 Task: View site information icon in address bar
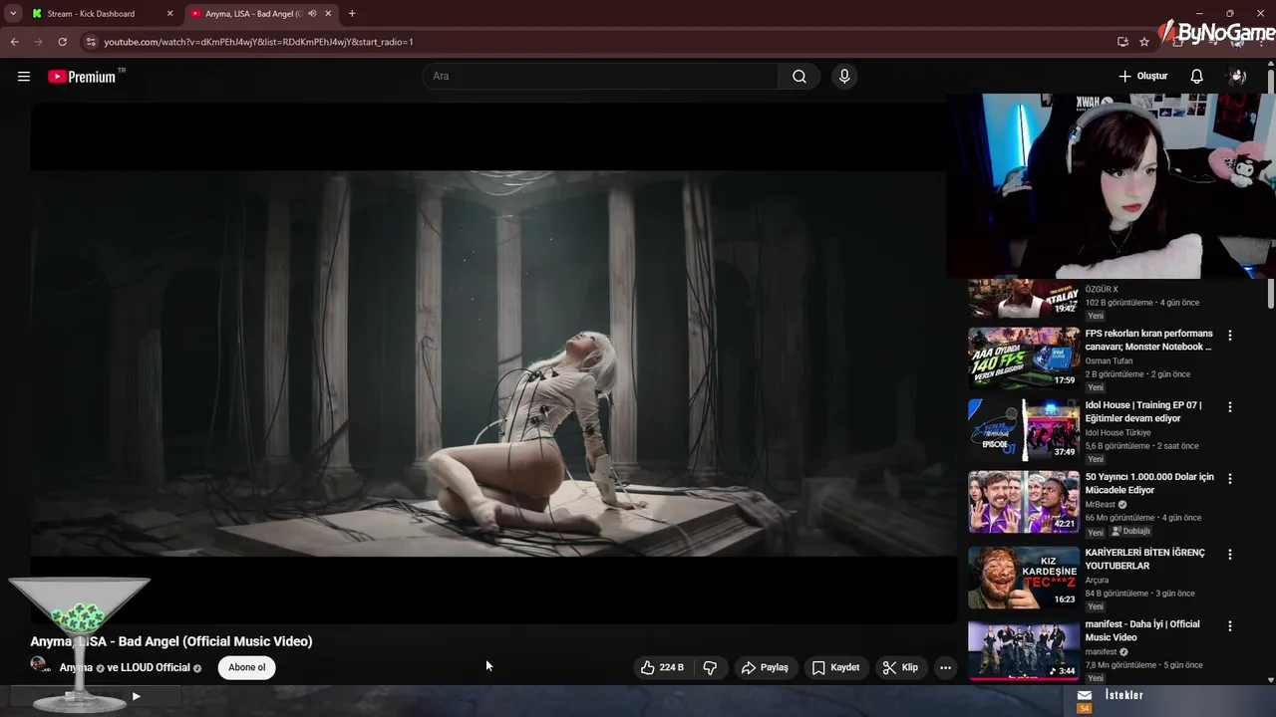pyautogui.click(x=91, y=42)
